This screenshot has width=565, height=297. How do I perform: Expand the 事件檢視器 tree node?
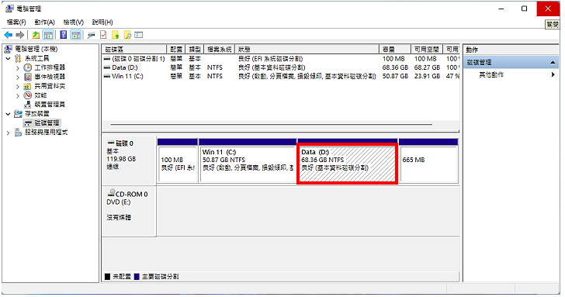pos(18,77)
